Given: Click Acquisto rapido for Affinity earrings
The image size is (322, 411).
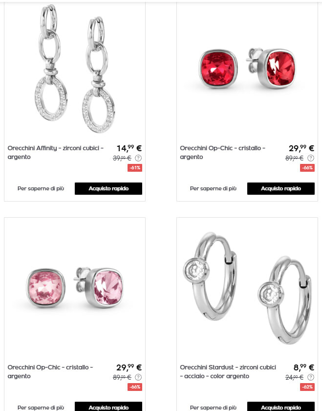Looking at the screenshot, I should (108, 188).
